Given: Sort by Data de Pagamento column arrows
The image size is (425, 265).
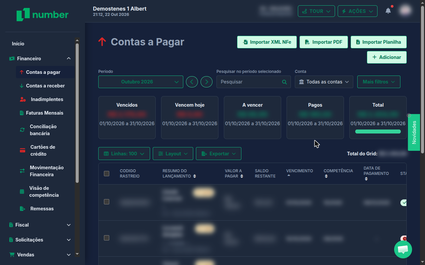Looking at the screenshot, I should pos(366,179).
